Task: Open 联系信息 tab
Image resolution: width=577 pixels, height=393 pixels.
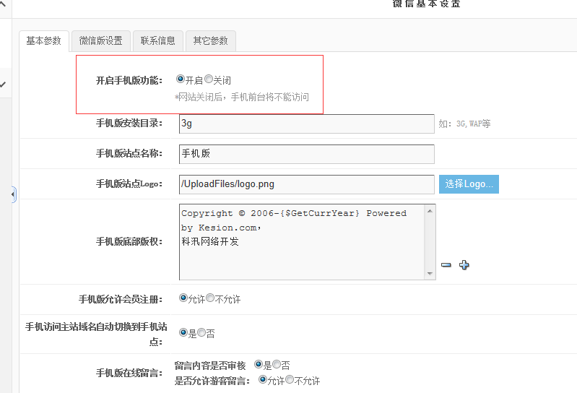Action: [x=158, y=41]
